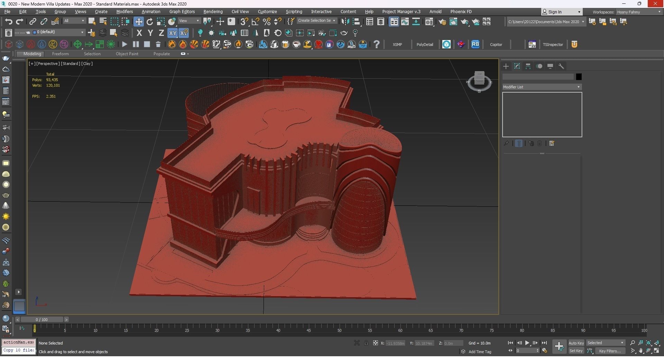
Task: Open the 0 (default) layer dropdown
Action: tap(59, 32)
